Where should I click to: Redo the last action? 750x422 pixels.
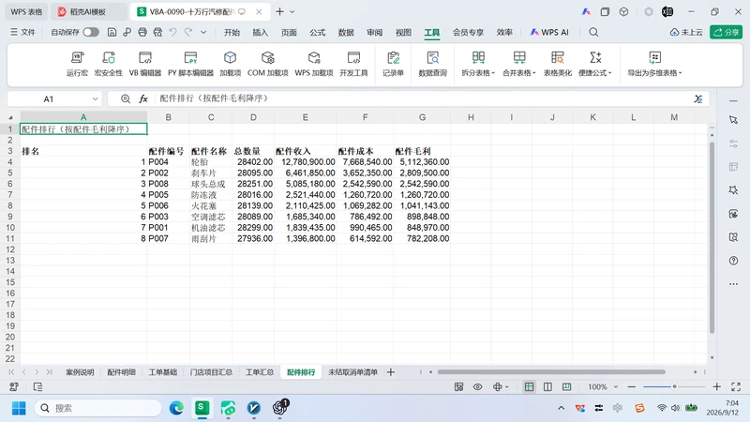pyautogui.click(x=188, y=32)
